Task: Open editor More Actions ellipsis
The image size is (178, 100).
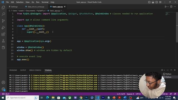Action: point(175,7)
